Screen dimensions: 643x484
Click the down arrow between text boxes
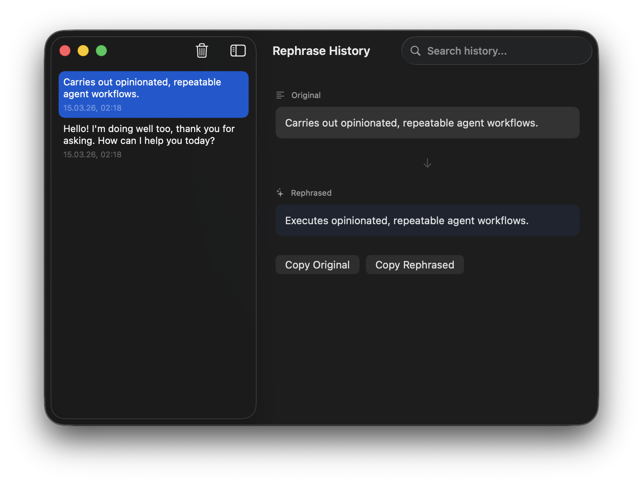[x=427, y=163]
